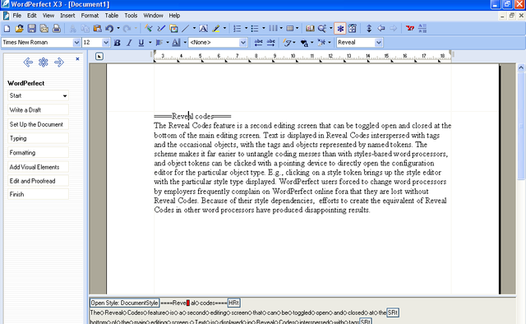Click the QuickFonts icon
The width and height of the screenshot is (526, 324).
coord(286,42)
